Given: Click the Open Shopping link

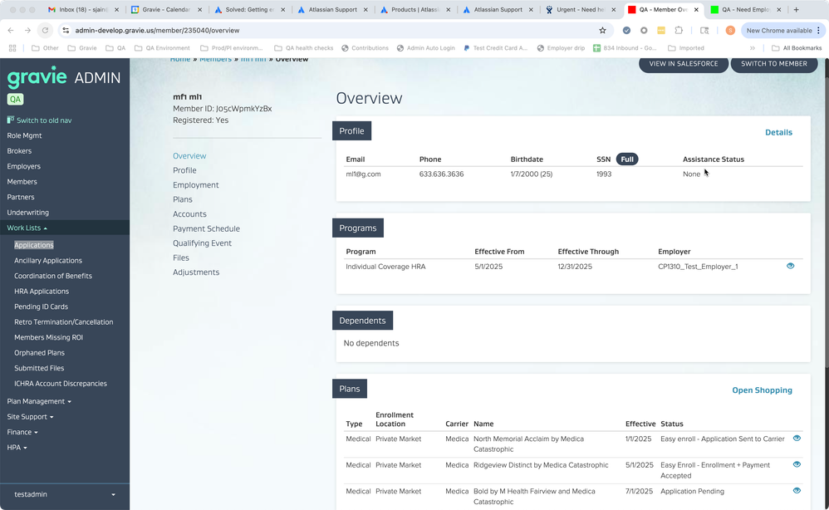Looking at the screenshot, I should pyautogui.click(x=762, y=390).
